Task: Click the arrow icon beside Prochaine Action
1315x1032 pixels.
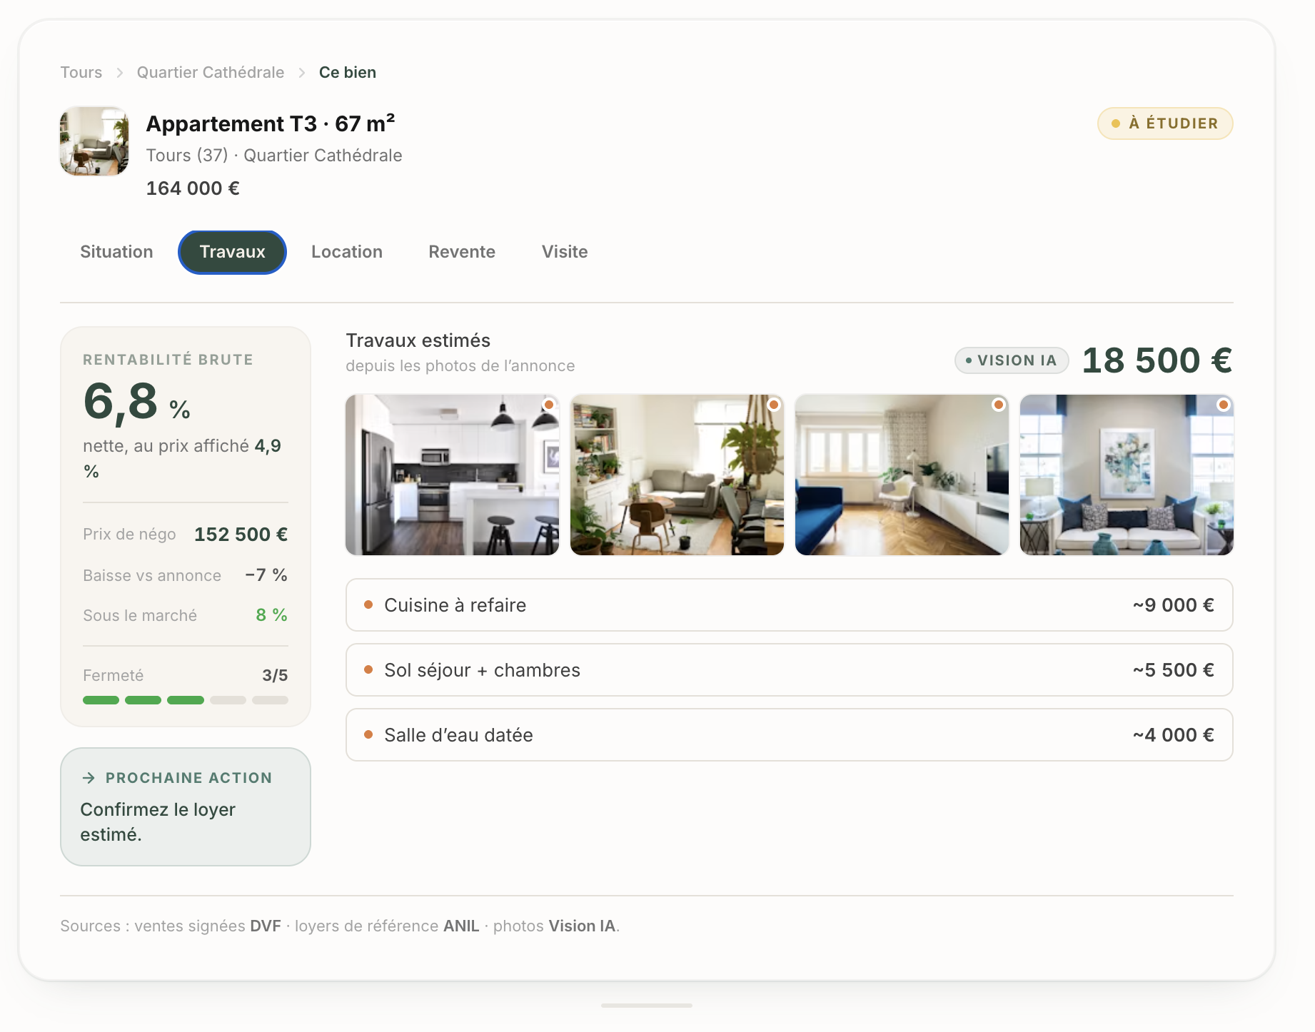Action: [89, 778]
